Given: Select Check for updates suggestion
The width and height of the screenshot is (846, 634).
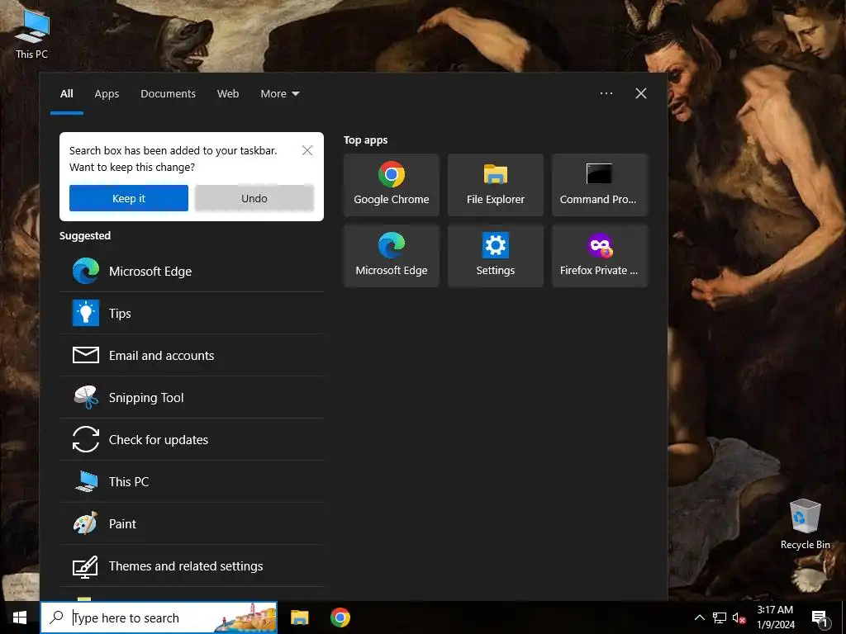Looking at the screenshot, I should [192, 439].
